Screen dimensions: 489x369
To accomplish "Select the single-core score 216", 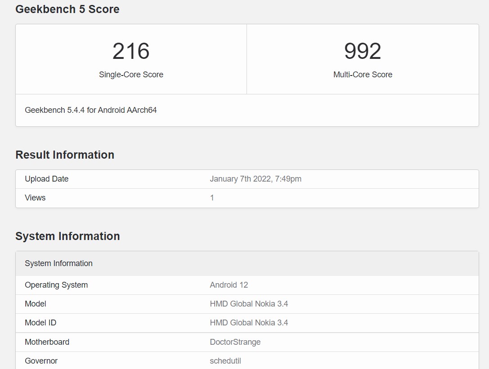I will [x=131, y=51].
